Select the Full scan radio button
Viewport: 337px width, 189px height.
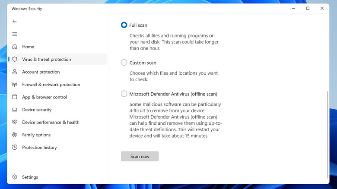tap(124, 25)
